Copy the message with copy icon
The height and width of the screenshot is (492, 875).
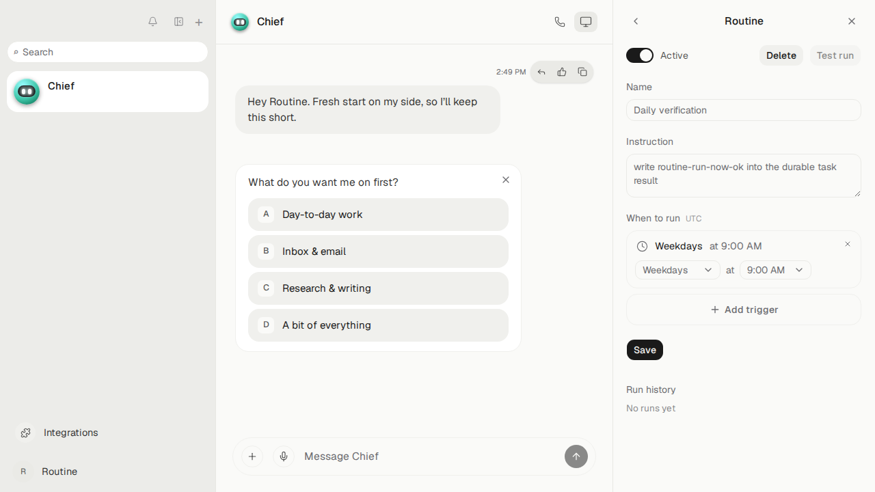(x=582, y=72)
